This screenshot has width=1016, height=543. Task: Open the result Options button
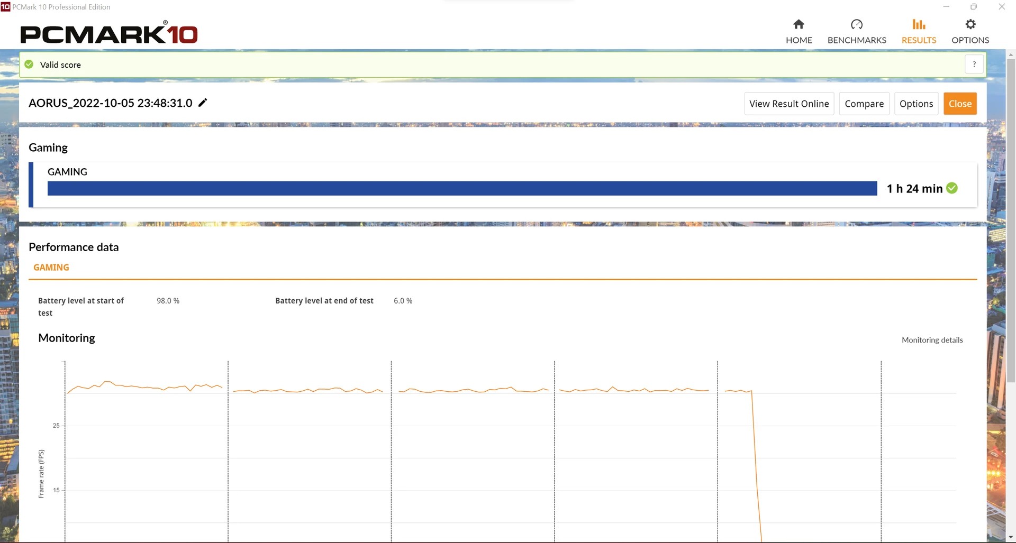pyautogui.click(x=916, y=104)
